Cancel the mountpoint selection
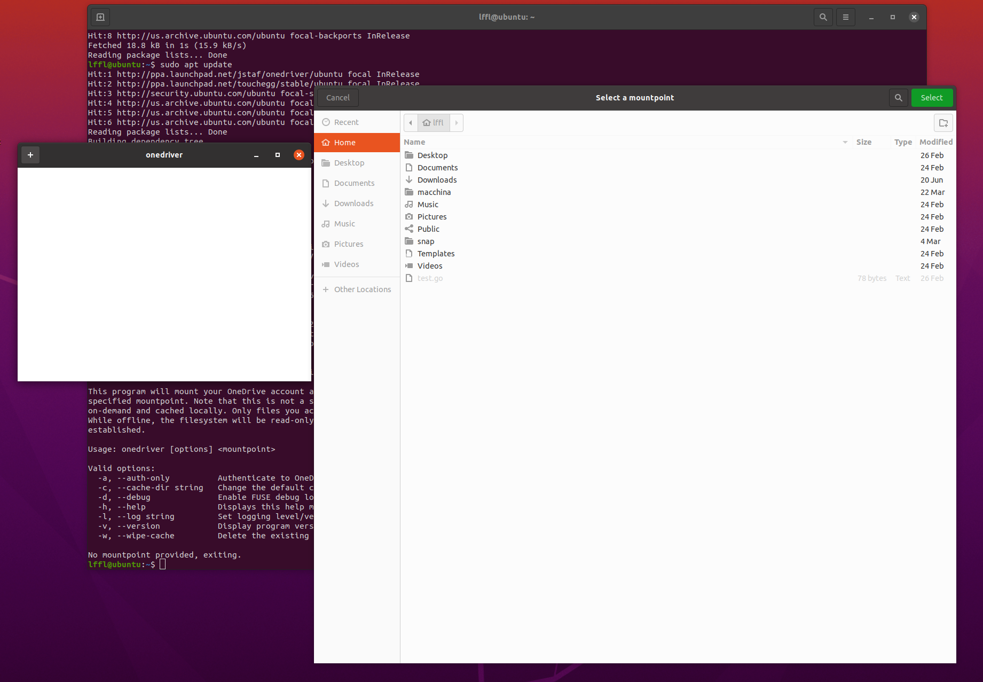 coord(337,97)
